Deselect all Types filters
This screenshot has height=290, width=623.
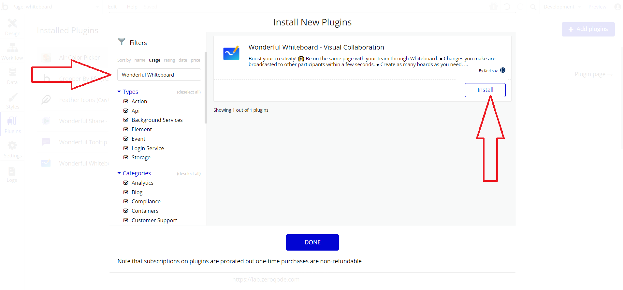tap(189, 92)
